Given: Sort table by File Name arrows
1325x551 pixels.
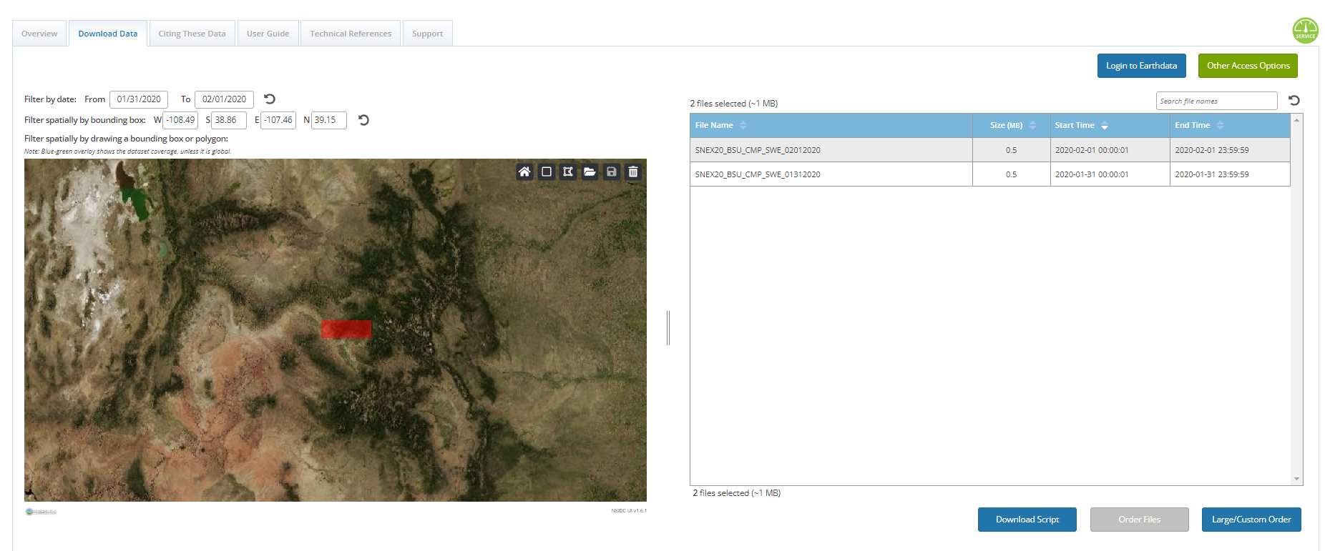Looking at the screenshot, I should point(743,125).
